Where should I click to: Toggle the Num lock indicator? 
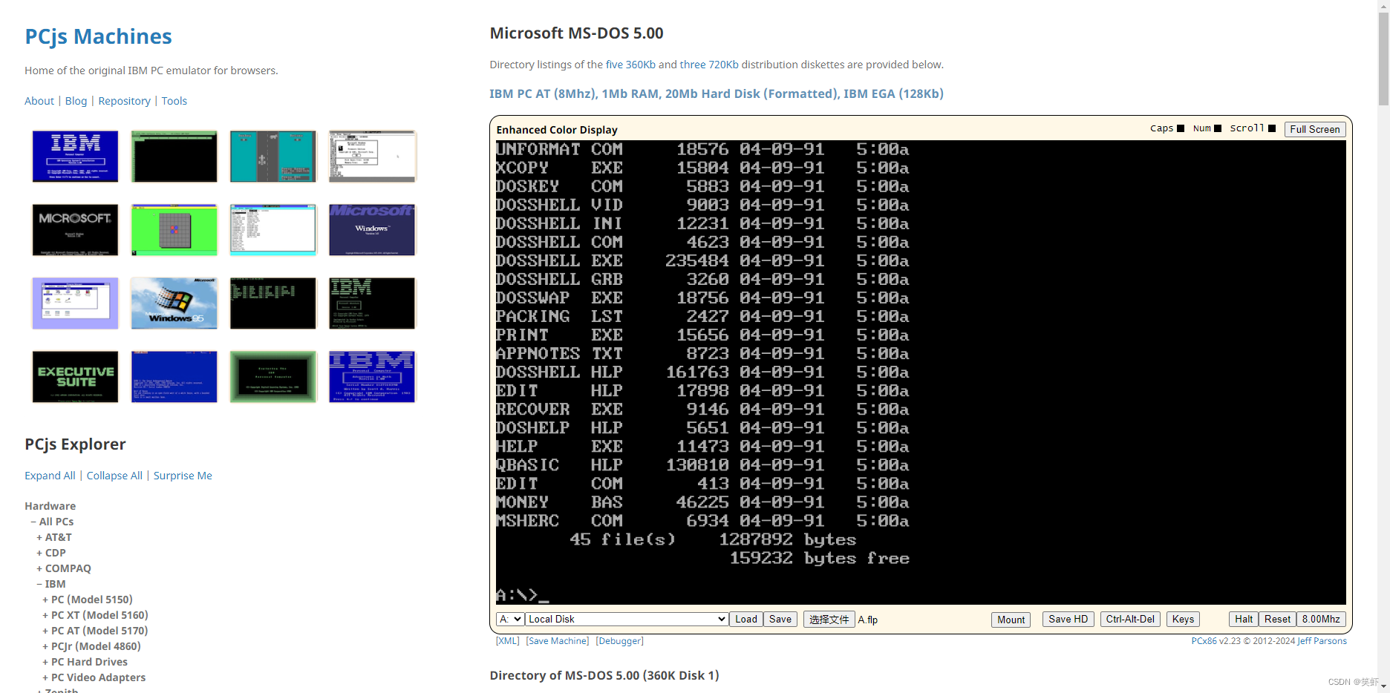click(1218, 128)
